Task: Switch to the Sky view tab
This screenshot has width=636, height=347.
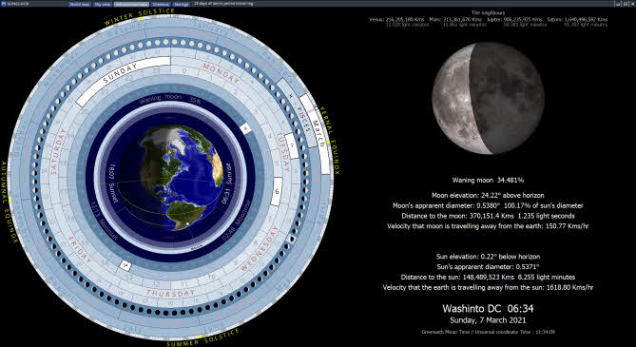Action: click(103, 4)
